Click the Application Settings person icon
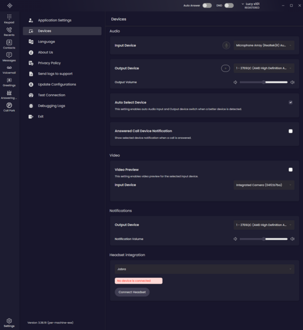Image resolution: width=303 pixels, height=330 pixels. 31,20
